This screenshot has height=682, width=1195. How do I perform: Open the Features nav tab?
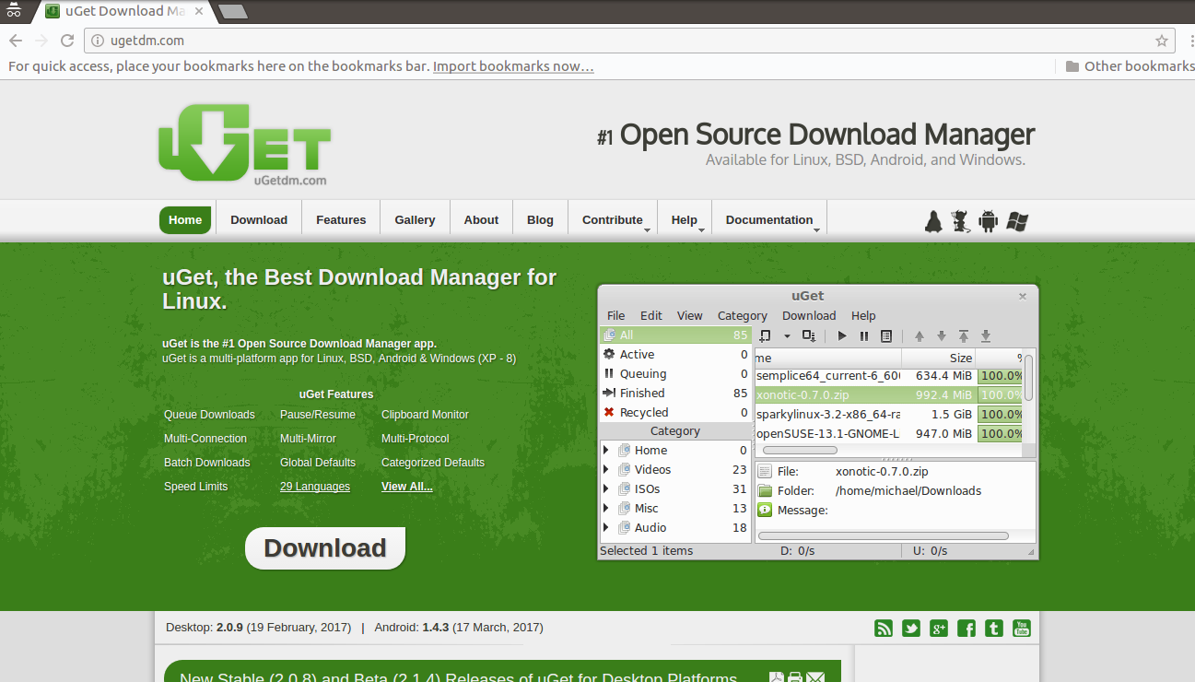tap(341, 220)
